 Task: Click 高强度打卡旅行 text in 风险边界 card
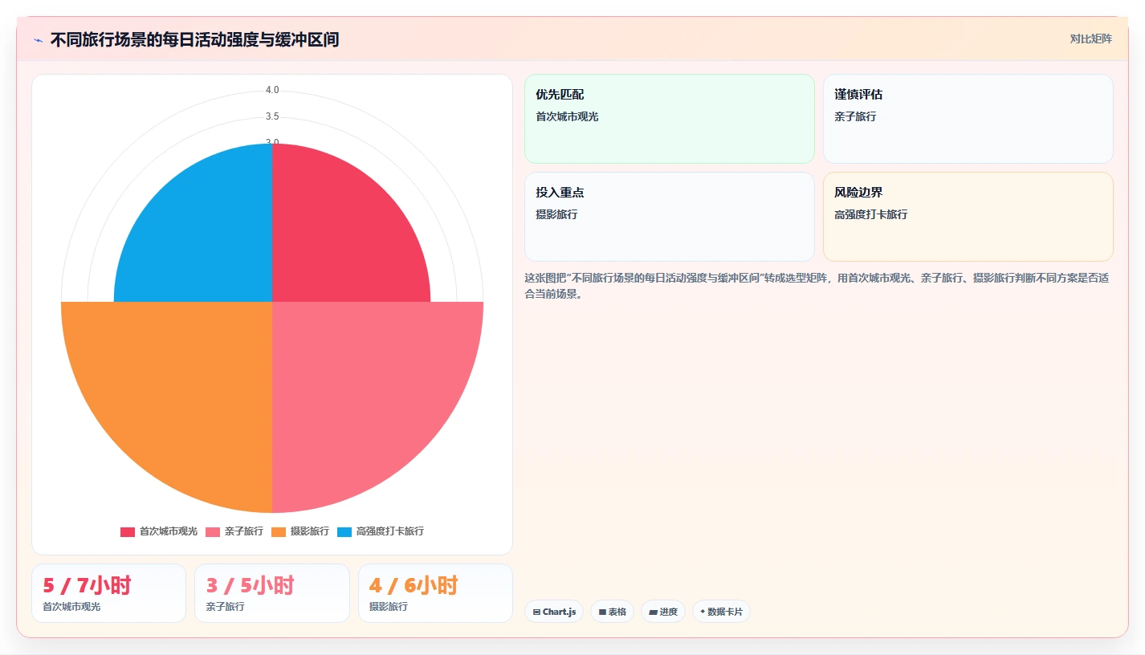click(x=871, y=214)
